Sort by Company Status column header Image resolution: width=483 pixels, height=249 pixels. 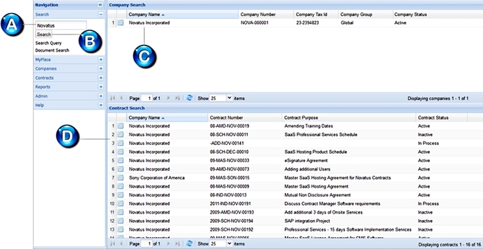coord(437,14)
